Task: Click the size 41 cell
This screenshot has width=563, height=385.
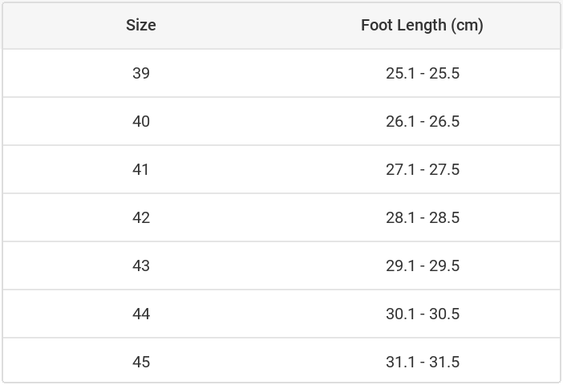Action: (141, 169)
